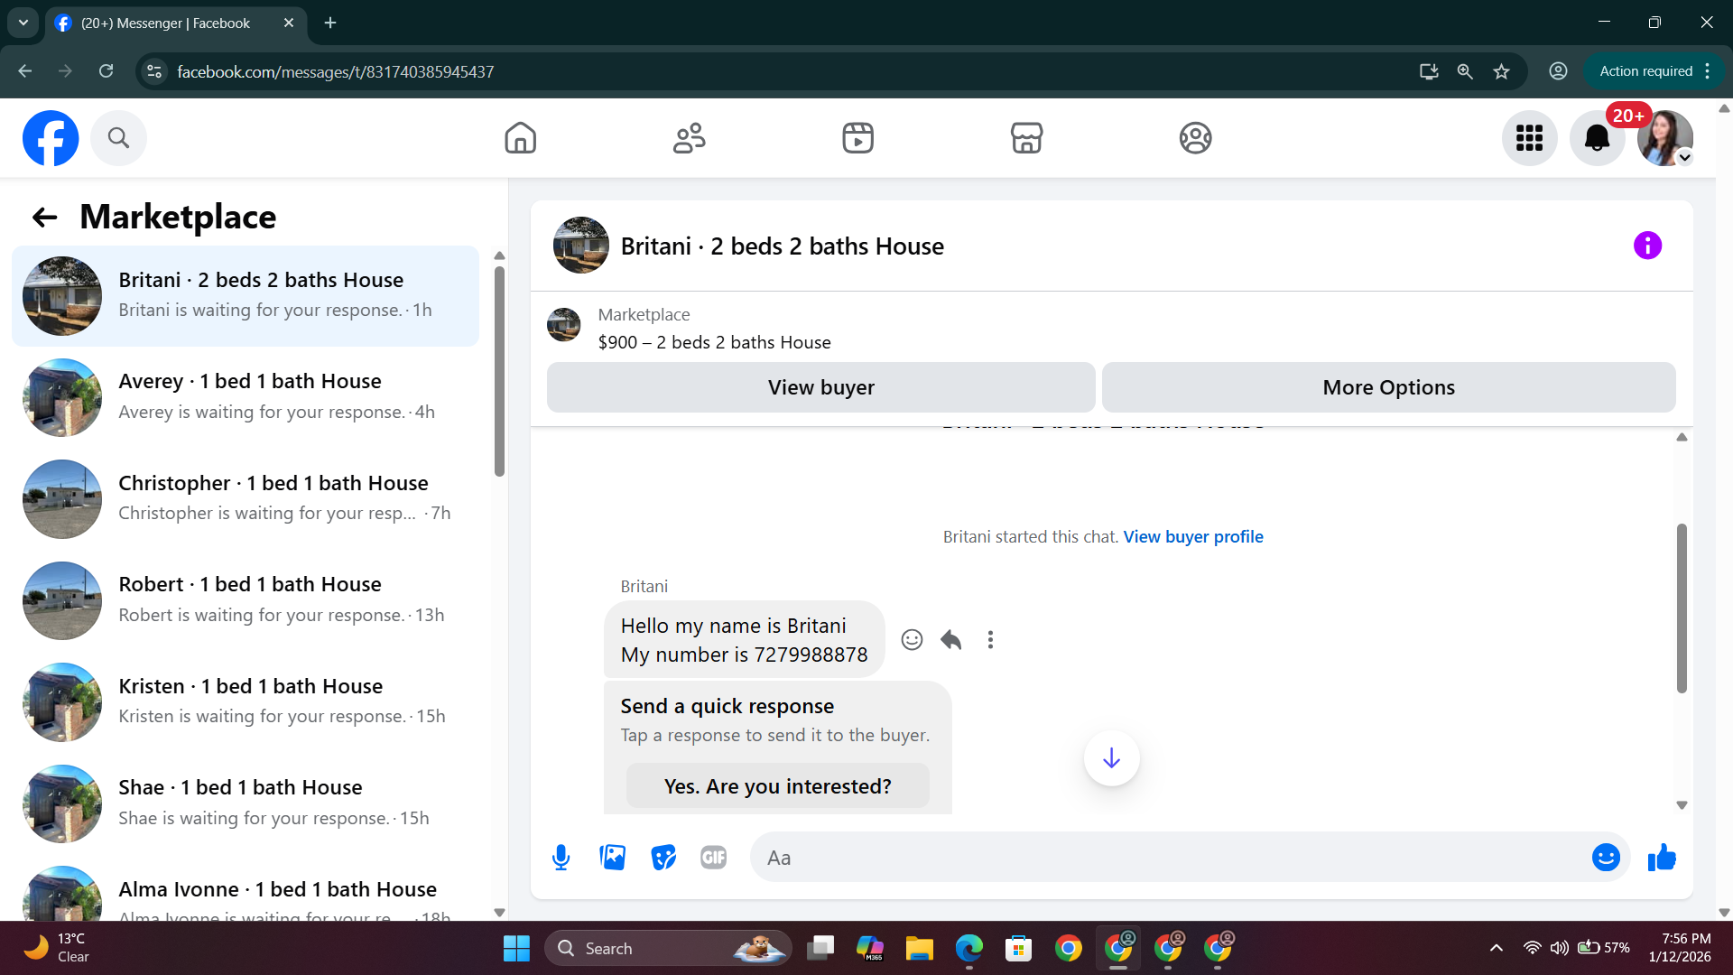Open the GIF picker
Image resolution: width=1733 pixels, height=975 pixels.
(713, 857)
